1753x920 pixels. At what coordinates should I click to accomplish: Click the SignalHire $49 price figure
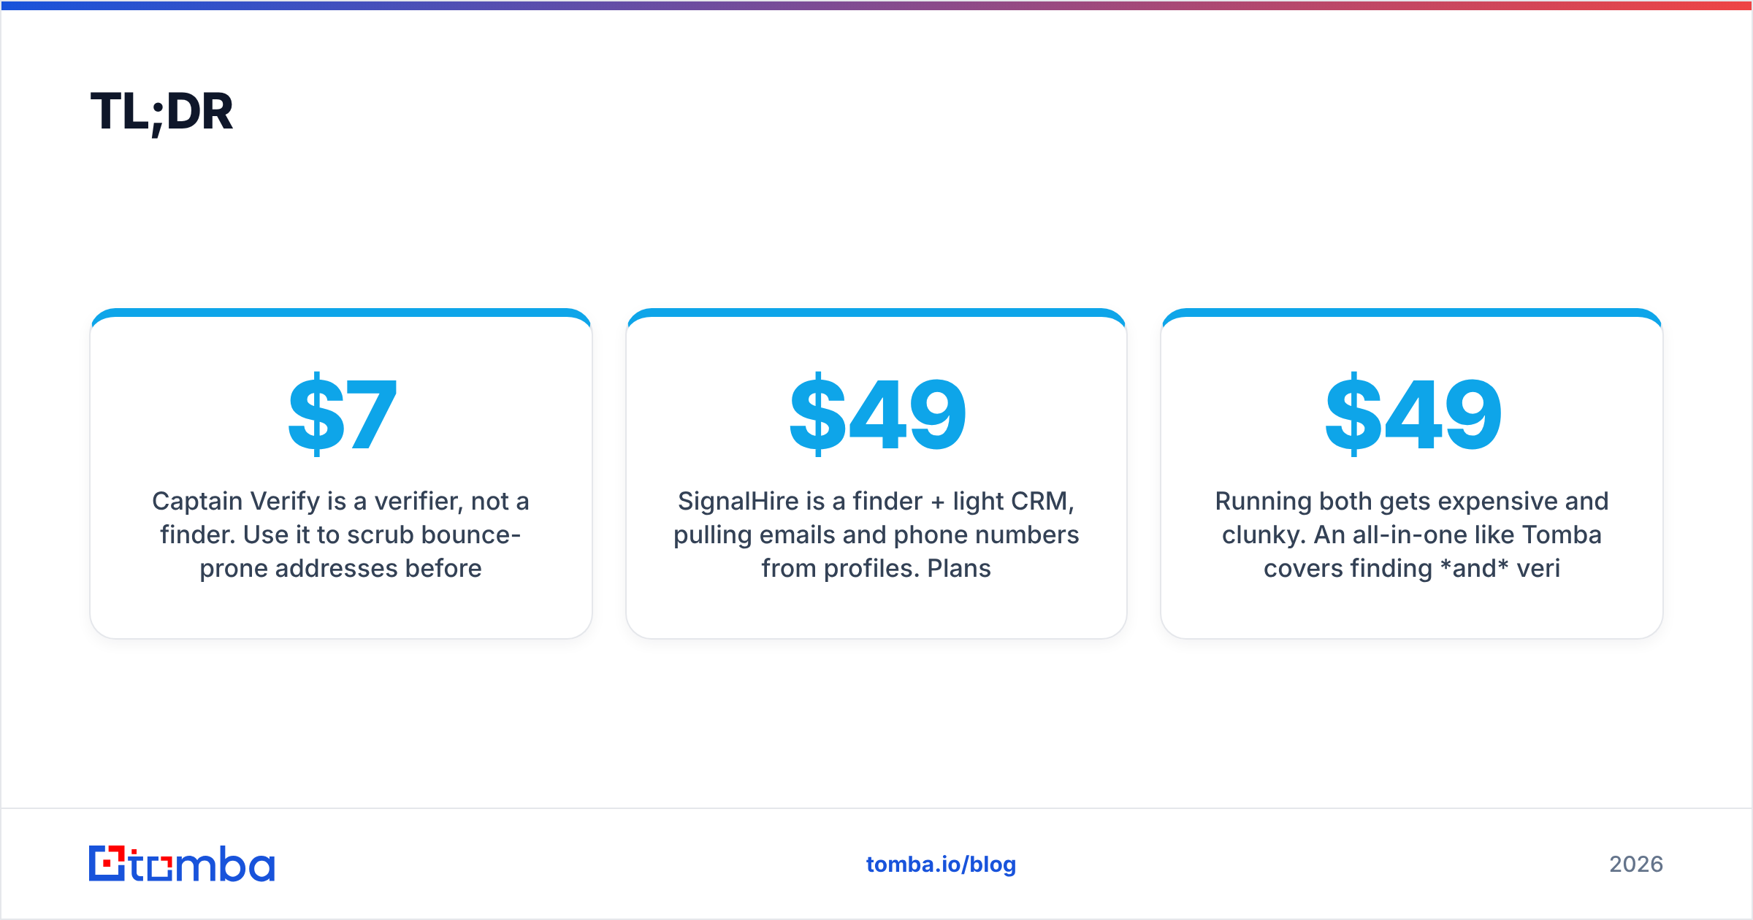coord(877,415)
